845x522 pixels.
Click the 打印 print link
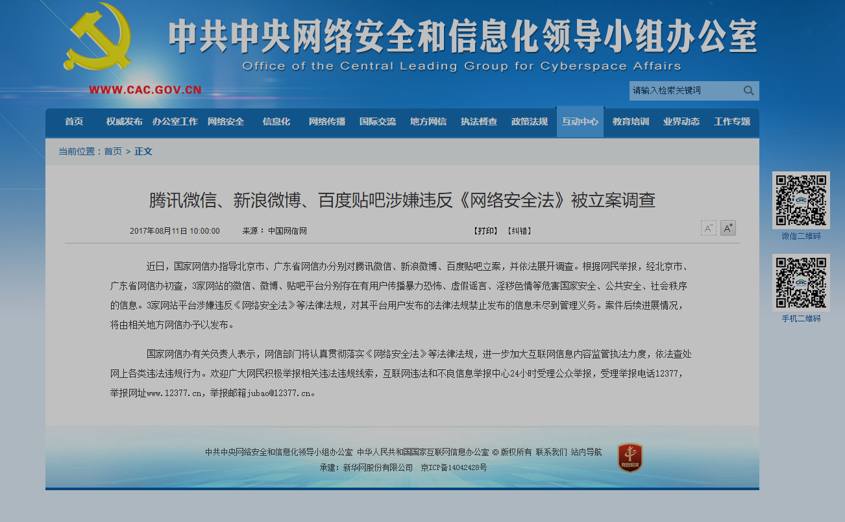click(x=485, y=231)
